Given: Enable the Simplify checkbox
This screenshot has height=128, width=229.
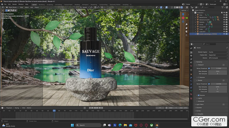Looking at the screenshot, I should click(x=197, y=114).
